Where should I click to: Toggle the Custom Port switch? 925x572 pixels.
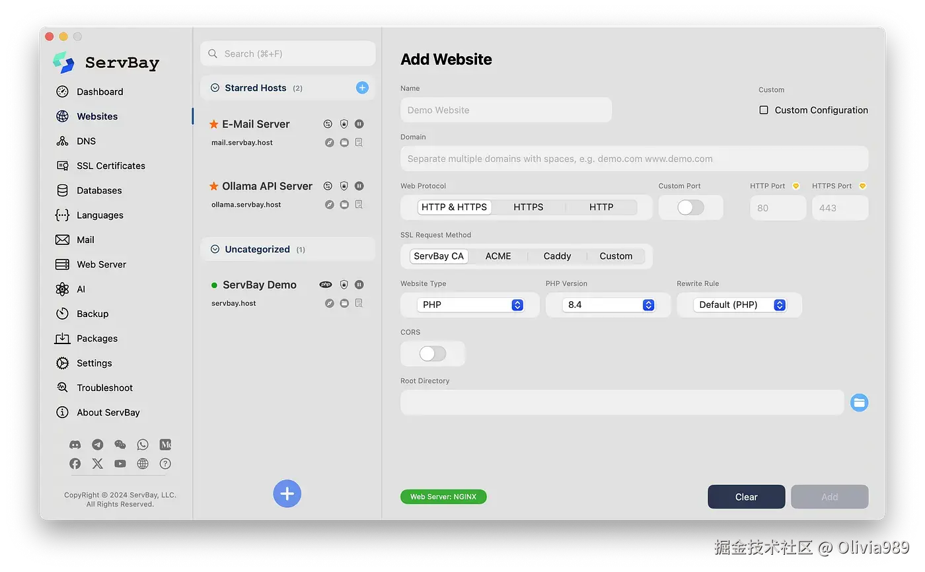[x=690, y=207]
